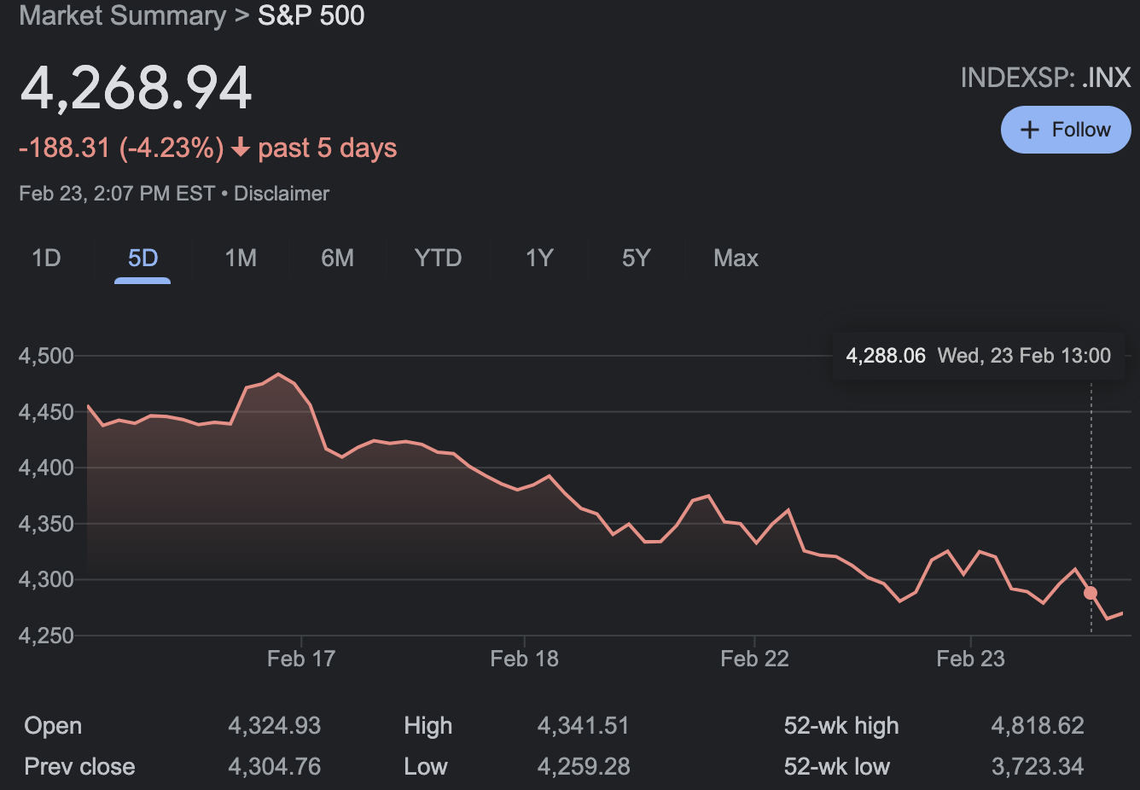Show the 6M range tab

pyautogui.click(x=337, y=258)
